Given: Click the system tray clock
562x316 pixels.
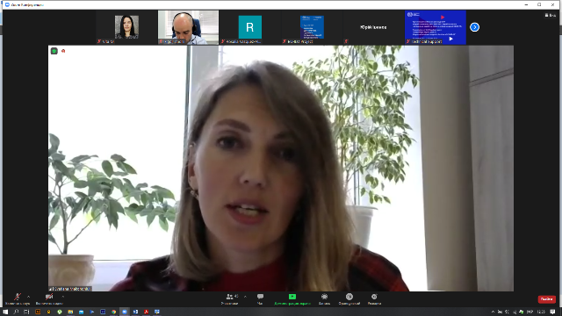Looking at the screenshot, I should (x=541, y=312).
